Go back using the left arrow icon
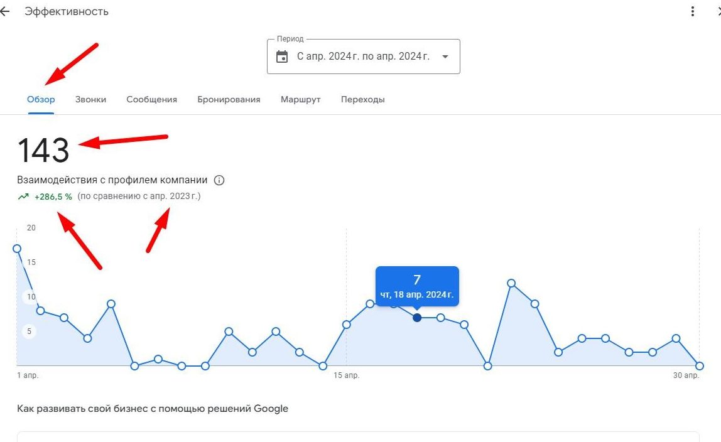The image size is (721, 442). pos(4,11)
